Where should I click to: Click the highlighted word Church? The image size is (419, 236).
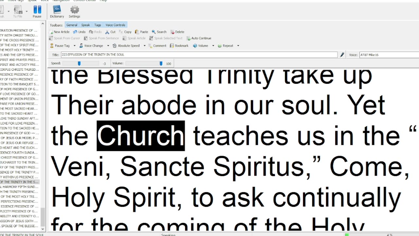pyautogui.click(x=141, y=136)
